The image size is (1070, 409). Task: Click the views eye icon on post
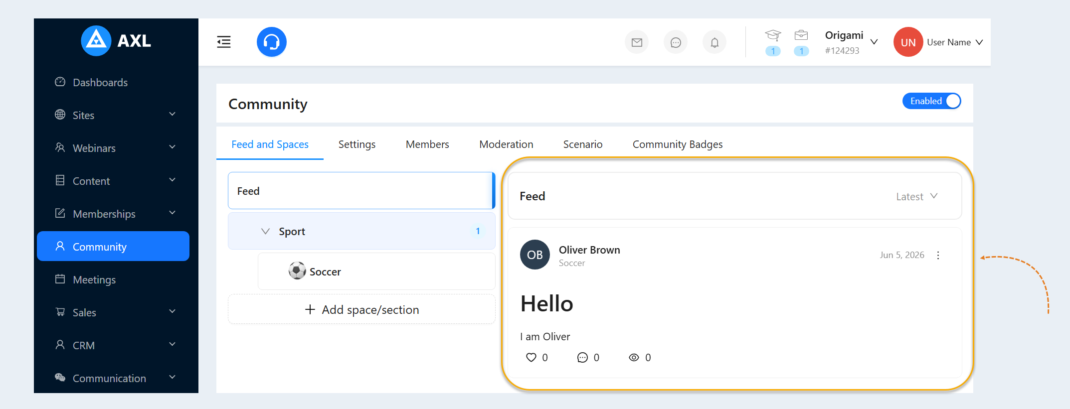(x=634, y=357)
